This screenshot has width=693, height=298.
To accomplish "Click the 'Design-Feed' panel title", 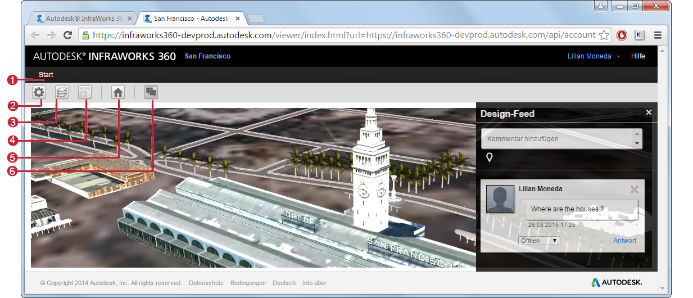I will pyautogui.click(x=508, y=114).
